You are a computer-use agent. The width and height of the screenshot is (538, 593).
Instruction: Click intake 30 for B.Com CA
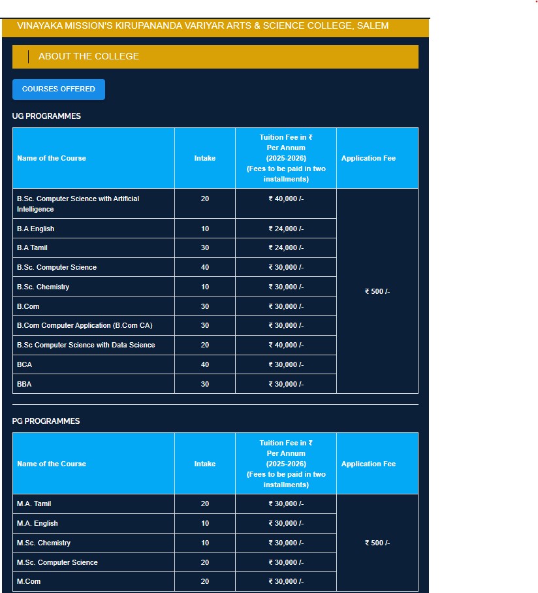[205, 326]
